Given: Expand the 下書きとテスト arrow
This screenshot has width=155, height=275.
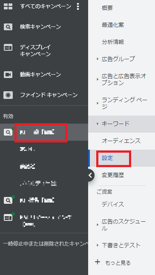Looking at the screenshot, I should (98, 245).
